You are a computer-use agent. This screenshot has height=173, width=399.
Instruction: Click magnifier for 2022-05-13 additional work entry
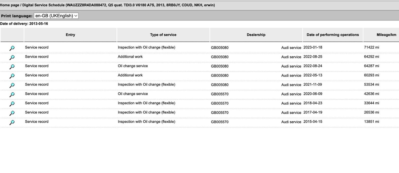(12, 76)
